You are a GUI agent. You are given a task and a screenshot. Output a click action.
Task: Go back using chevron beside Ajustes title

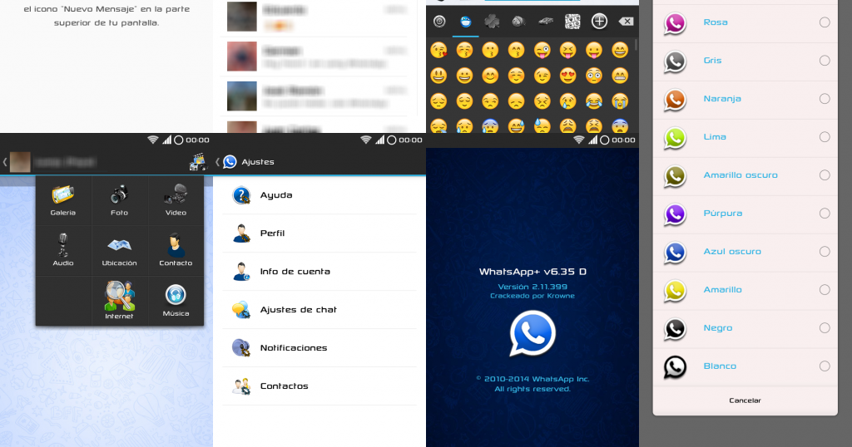tap(217, 162)
